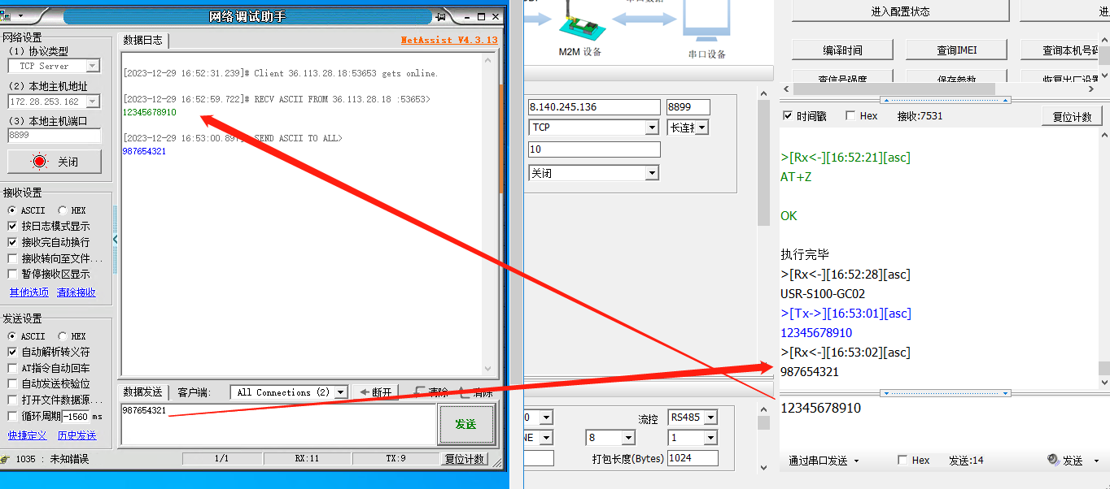This screenshot has width=1110, height=489.
Task: Click the 清除接收 link
Action: (76, 292)
